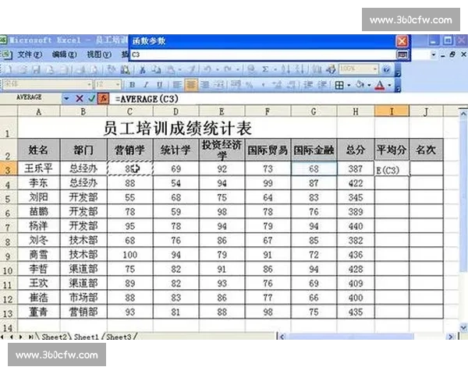Click the Print Preview icon

[x=94, y=69]
